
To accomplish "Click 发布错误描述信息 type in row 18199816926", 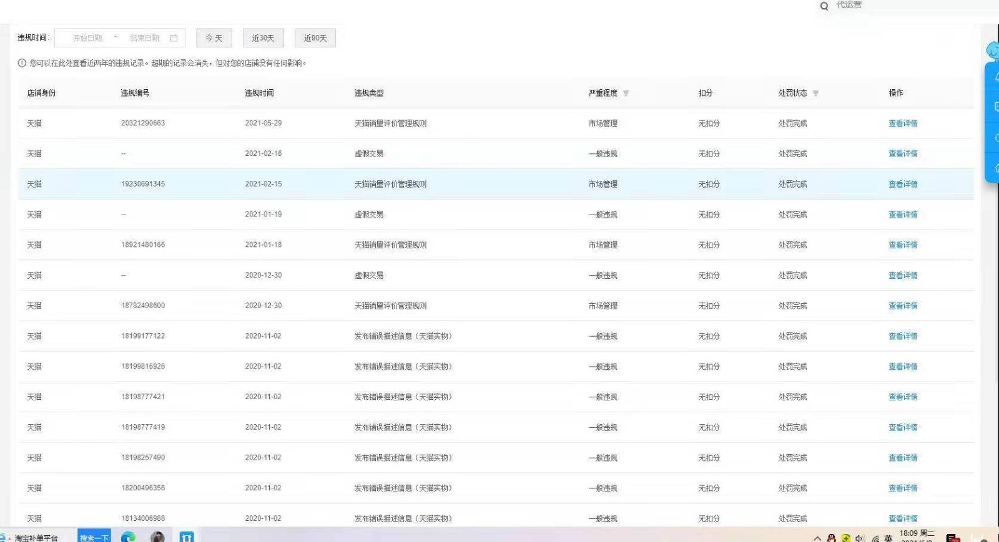I will pyautogui.click(x=403, y=367).
